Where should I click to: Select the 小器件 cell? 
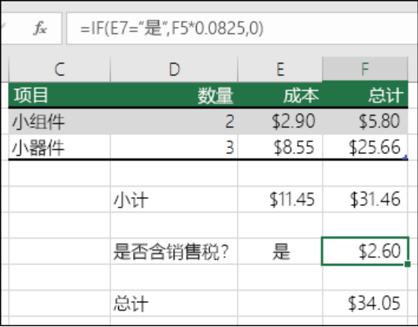pyautogui.click(x=60, y=147)
